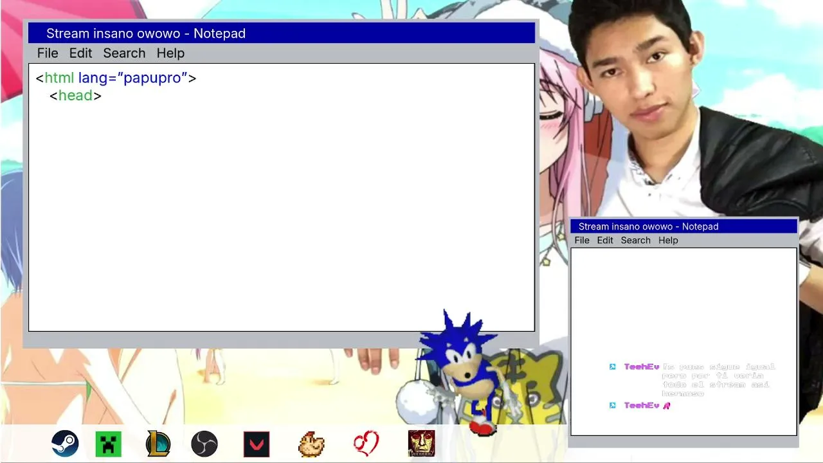
Task: Click the red heart icon in taskbar
Action: coord(366,444)
